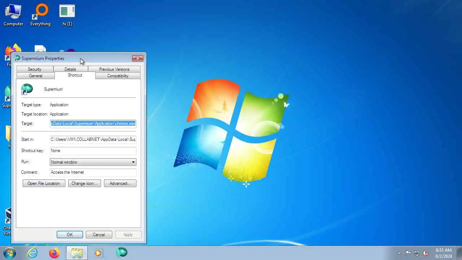The width and height of the screenshot is (462, 260).
Task: Click the Action Center flag icon
Action: [408, 253]
